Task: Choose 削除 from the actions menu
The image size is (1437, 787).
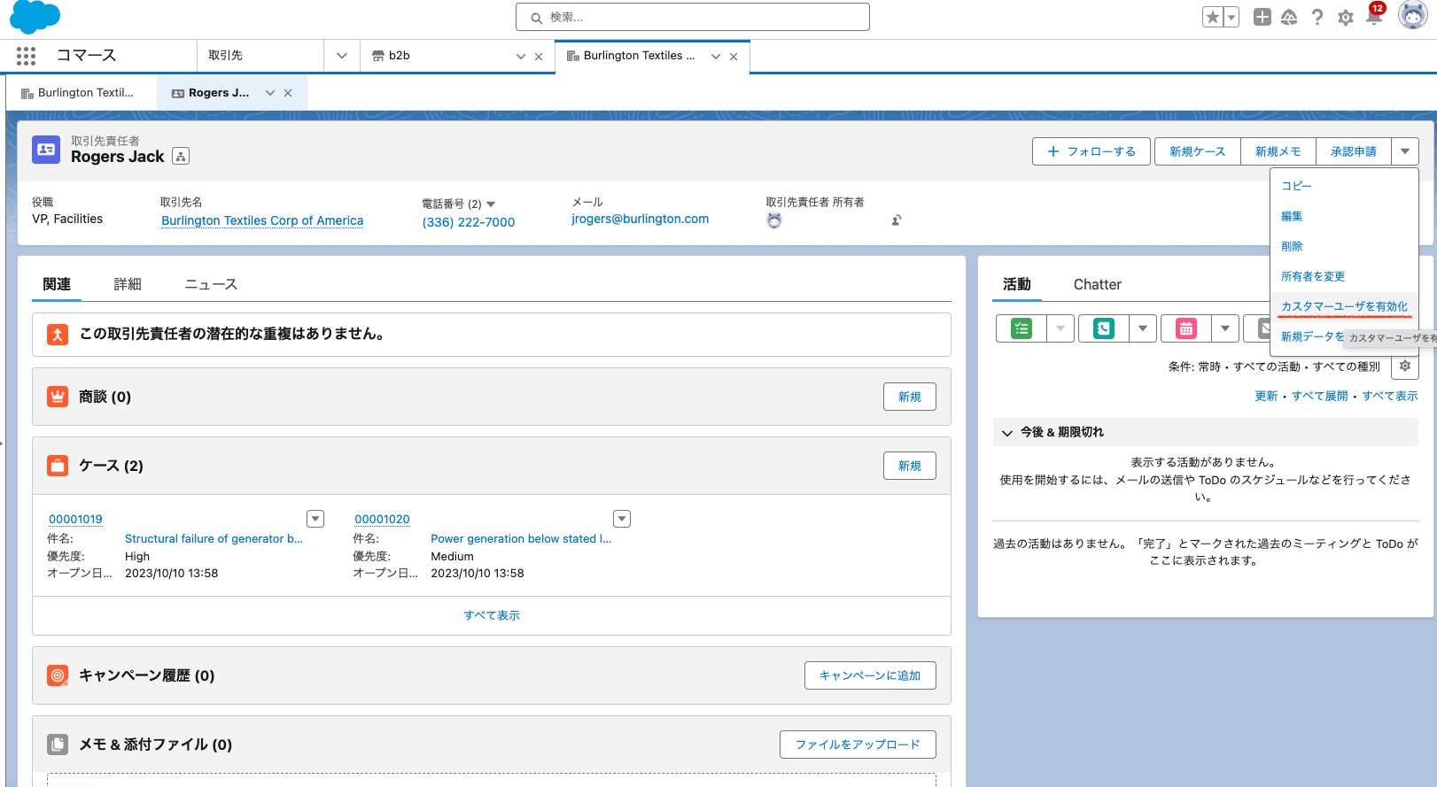Action: click(x=1292, y=246)
